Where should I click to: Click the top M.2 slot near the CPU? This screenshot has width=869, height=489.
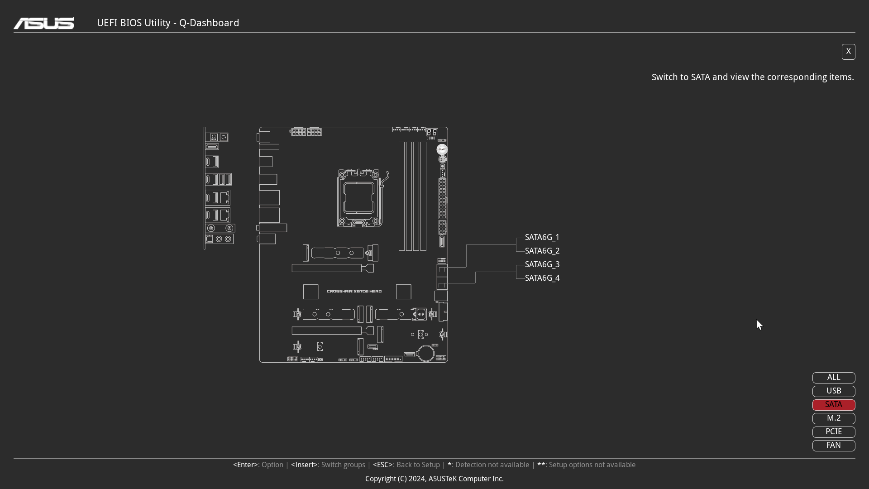[337, 253]
